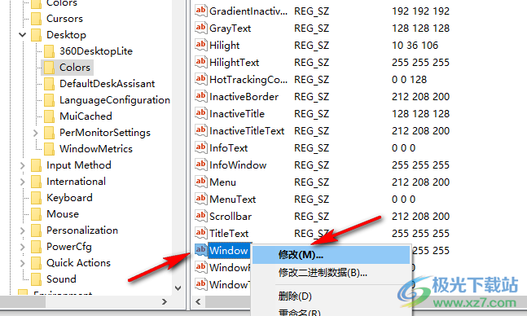
Task: Click the HotTrackingCo... string value icon
Action: (x=201, y=79)
